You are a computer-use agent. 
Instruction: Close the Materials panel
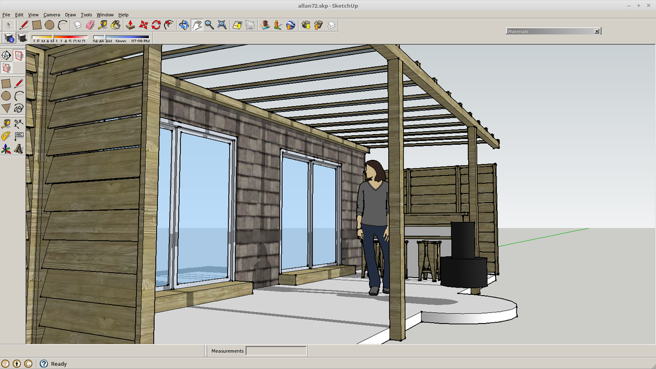pos(597,31)
